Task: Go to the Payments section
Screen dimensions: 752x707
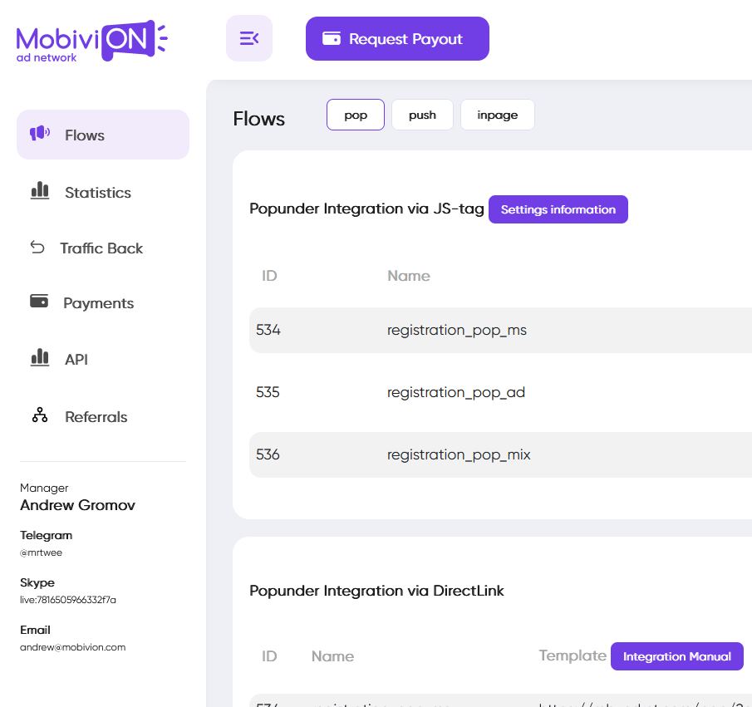Action: [x=98, y=303]
